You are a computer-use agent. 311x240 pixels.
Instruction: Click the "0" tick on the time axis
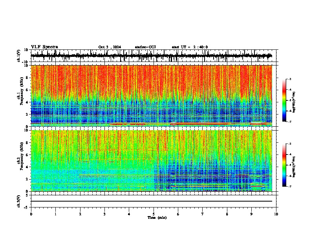(31, 214)
